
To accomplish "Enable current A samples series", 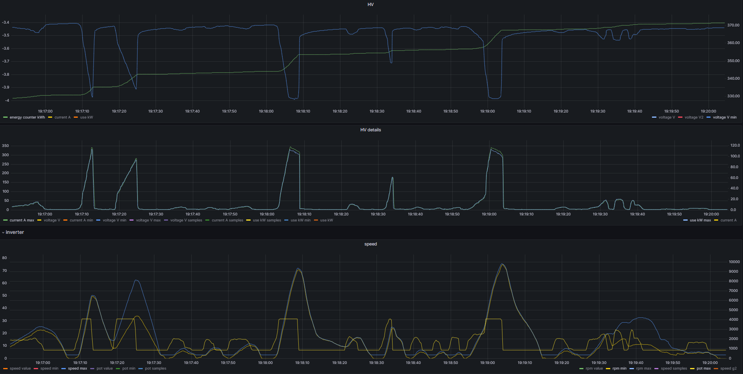I will (227, 220).
